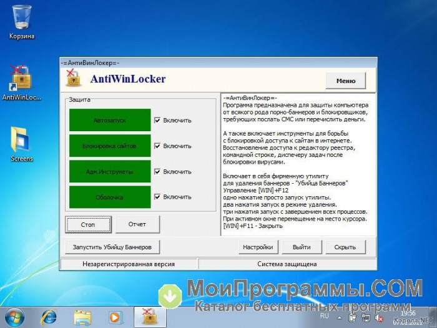437x328 pixels.
Task: Click the 'Управление [WIN]+F12' line in description
Action: click(255, 190)
